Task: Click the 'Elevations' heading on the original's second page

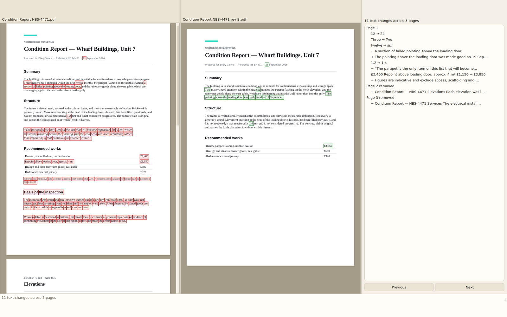Action: 34,284
